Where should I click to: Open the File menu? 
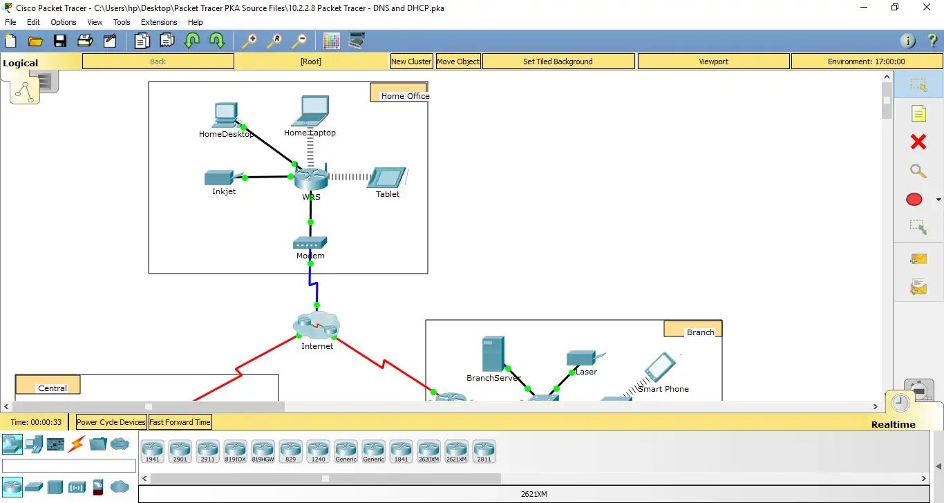10,22
